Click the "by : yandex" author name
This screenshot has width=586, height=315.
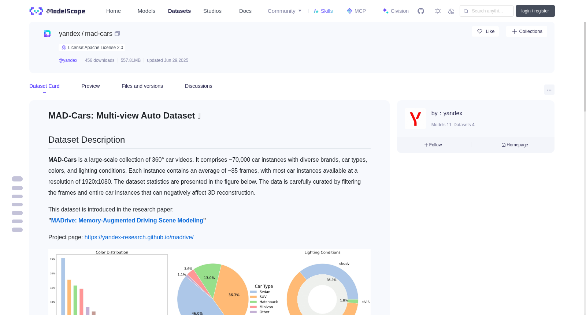(x=447, y=113)
